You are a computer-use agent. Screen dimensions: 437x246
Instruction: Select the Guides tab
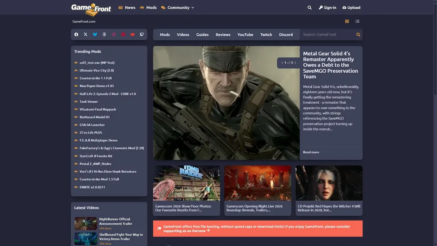202,35
